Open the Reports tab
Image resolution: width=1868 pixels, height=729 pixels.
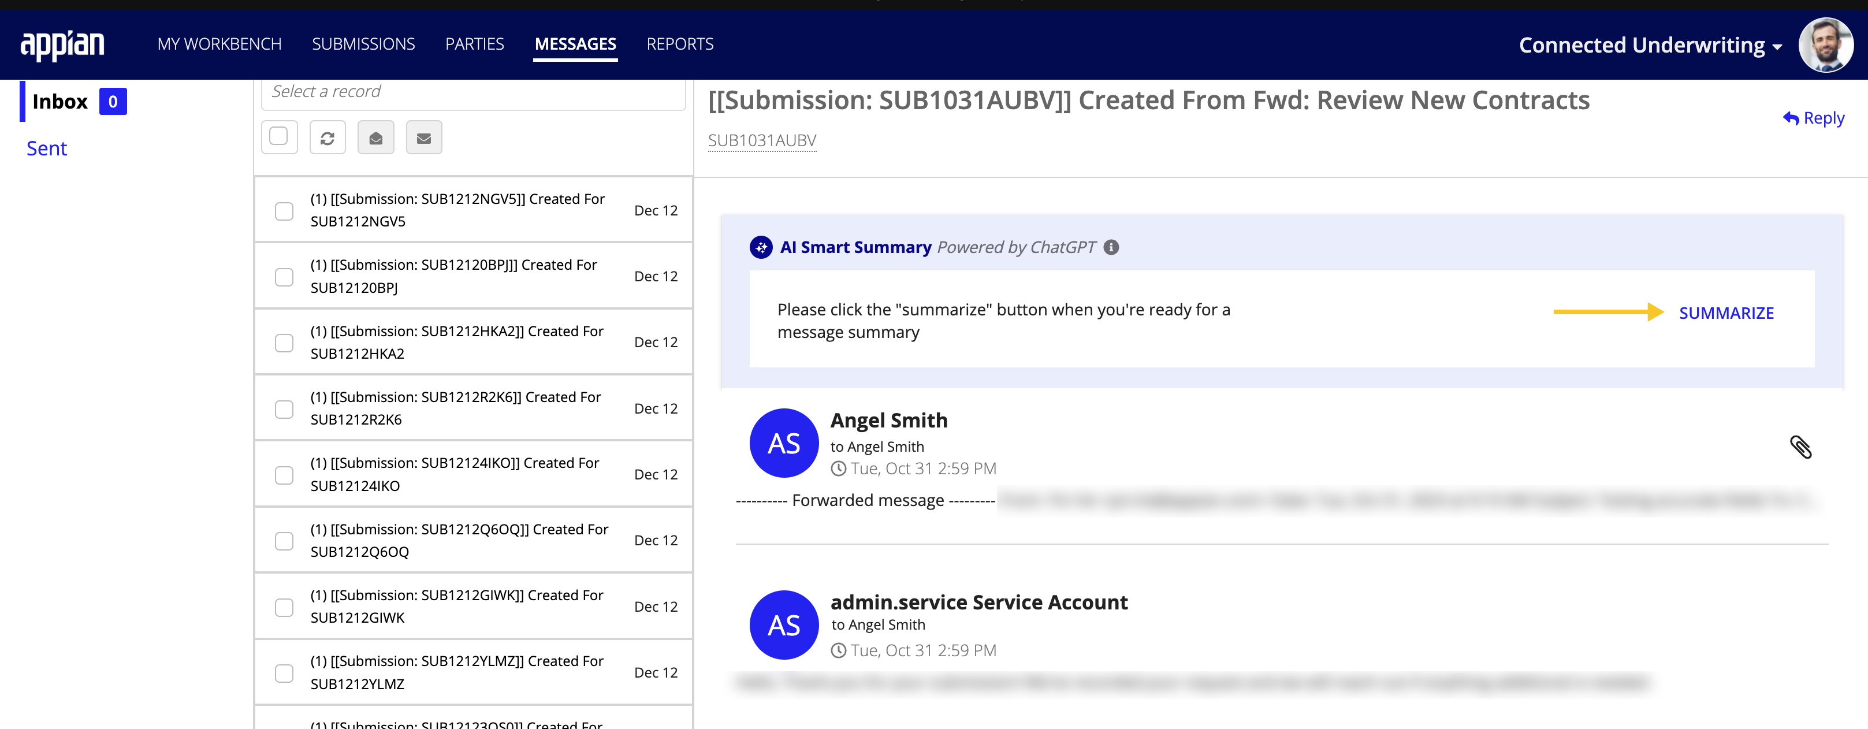(x=679, y=44)
